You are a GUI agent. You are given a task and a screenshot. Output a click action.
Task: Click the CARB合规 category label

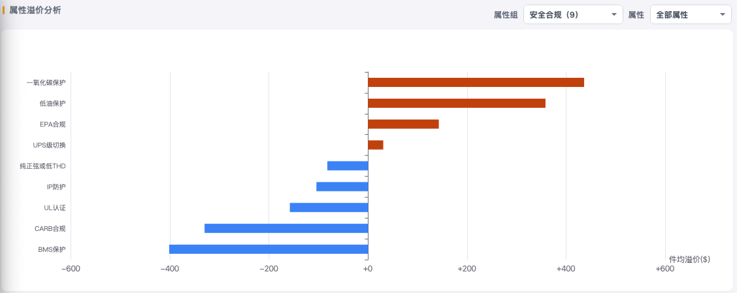pyautogui.click(x=50, y=228)
